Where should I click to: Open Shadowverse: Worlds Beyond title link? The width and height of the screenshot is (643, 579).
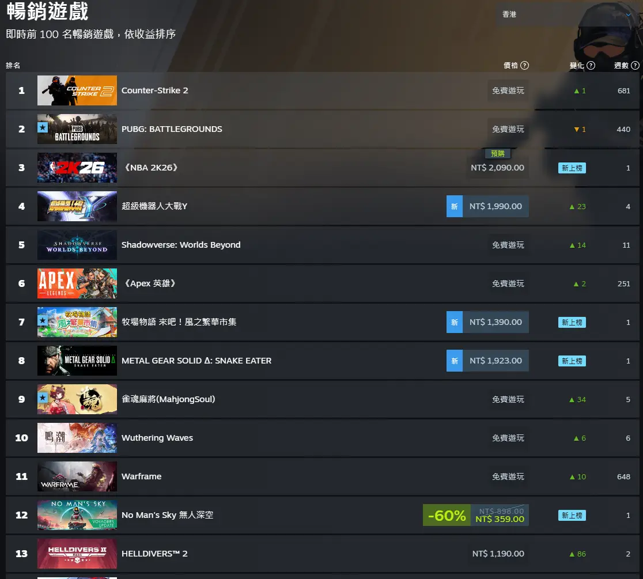[181, 245]
